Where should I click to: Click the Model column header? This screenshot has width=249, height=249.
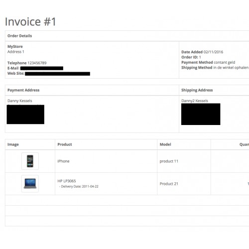[x=165, y=144]
